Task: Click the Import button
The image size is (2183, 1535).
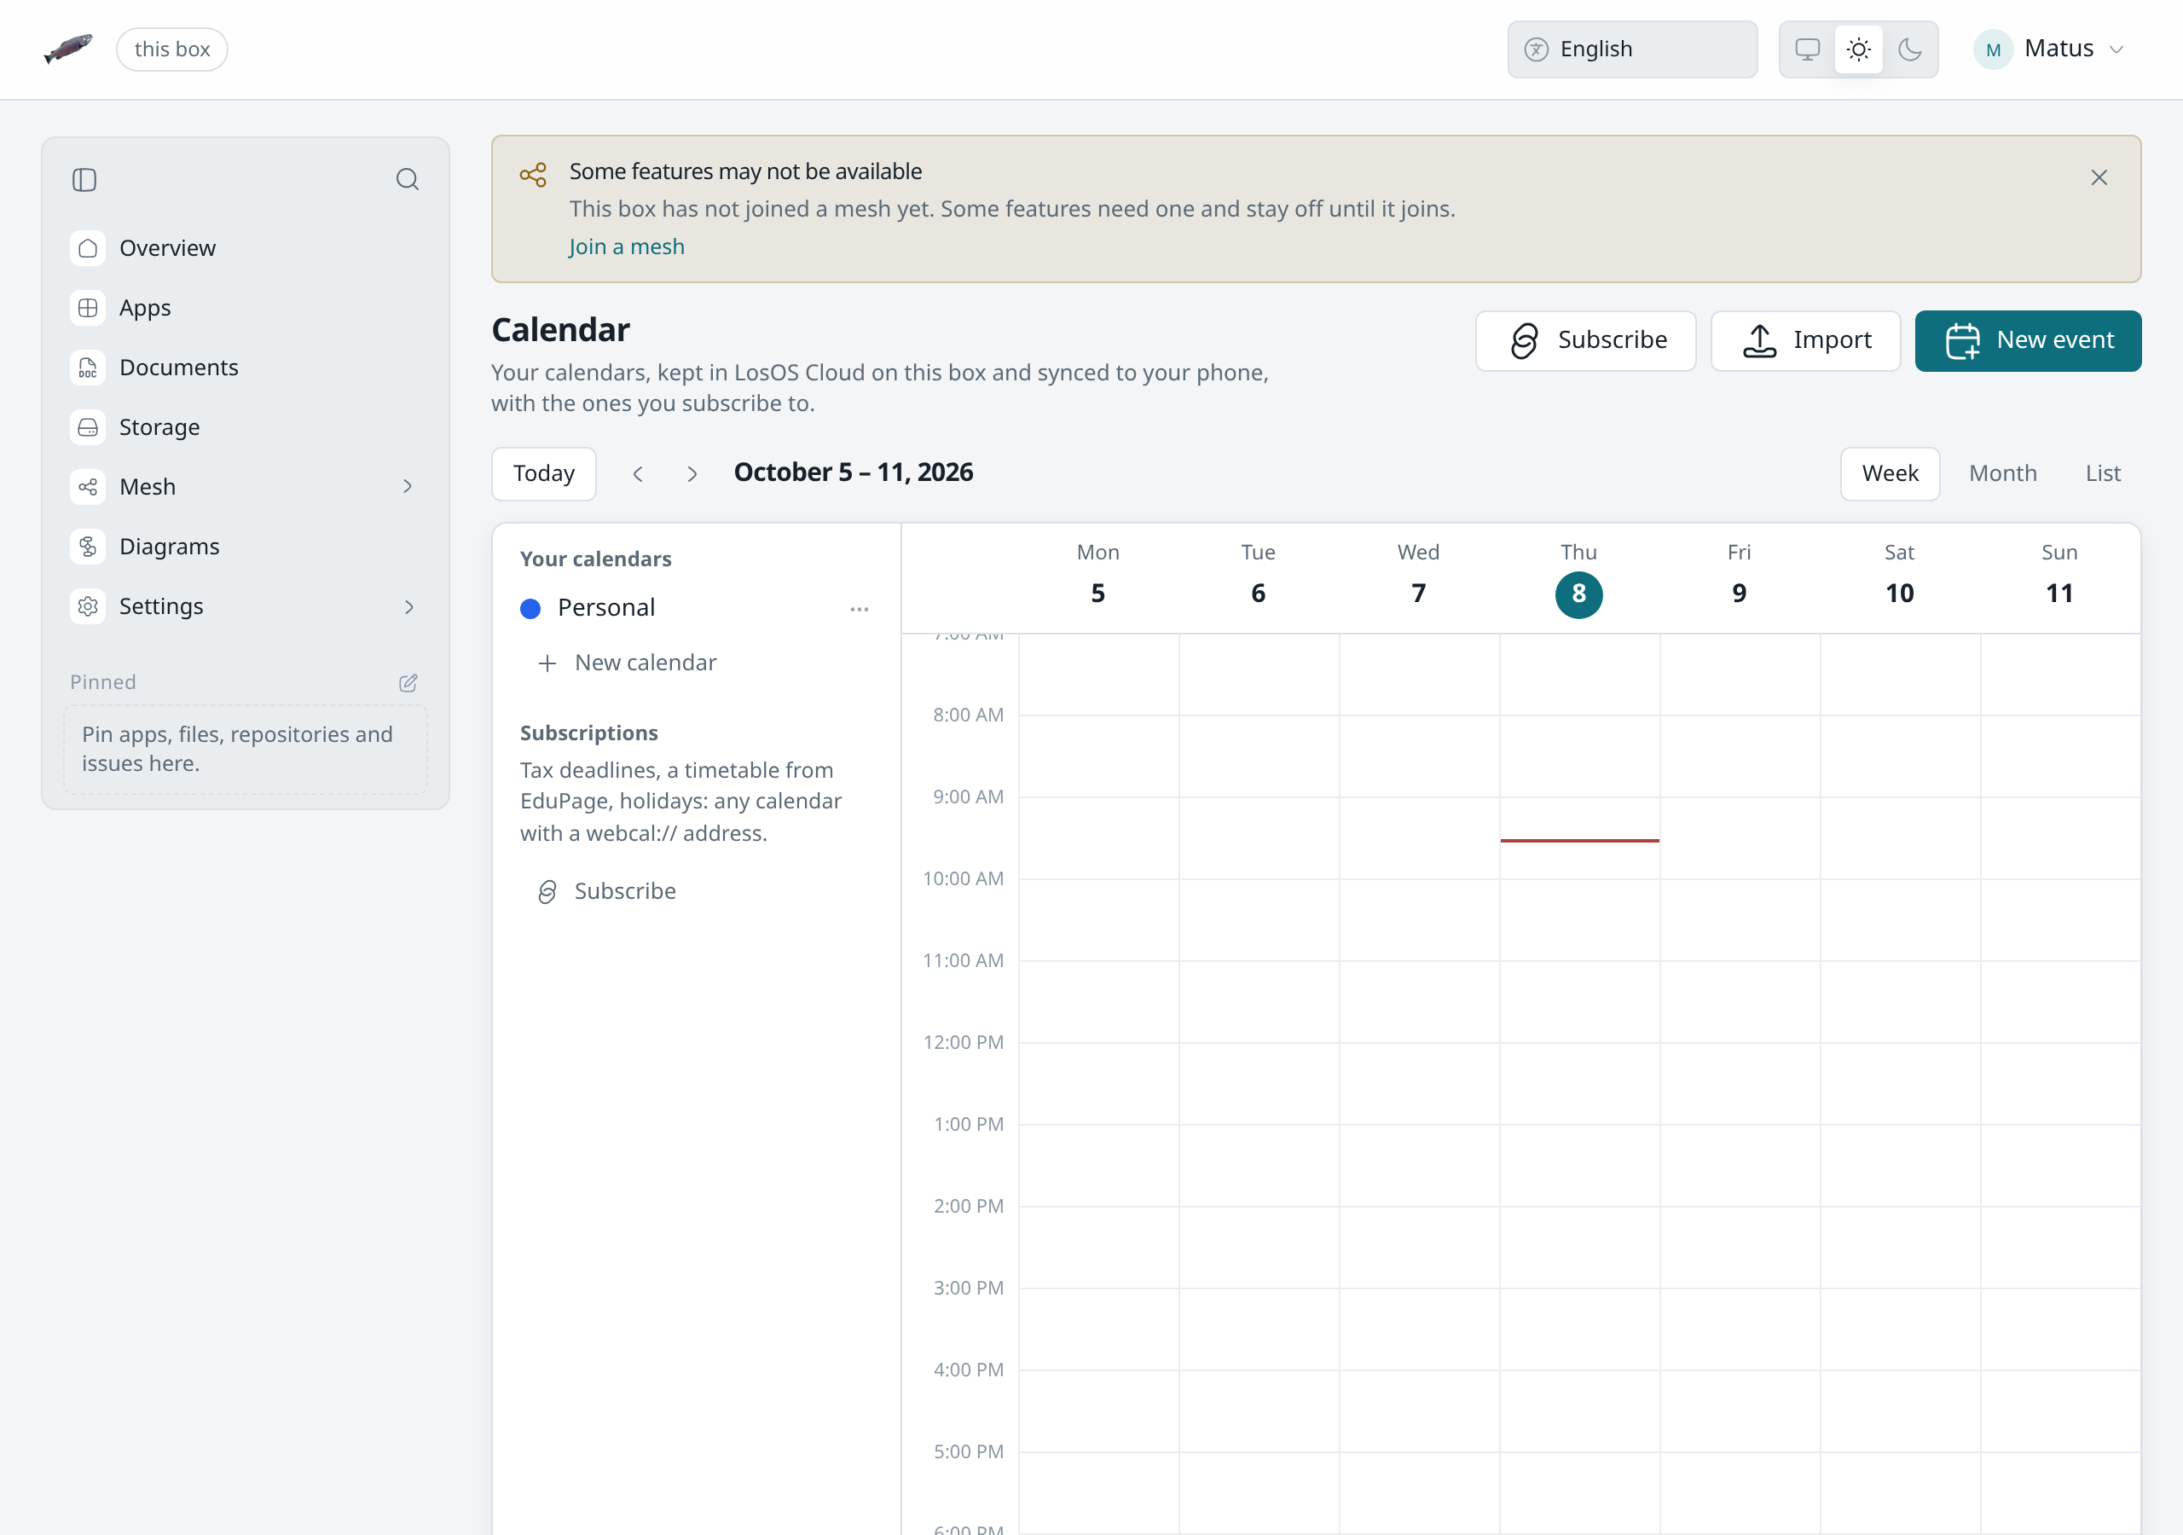Action: point(1804,340)
